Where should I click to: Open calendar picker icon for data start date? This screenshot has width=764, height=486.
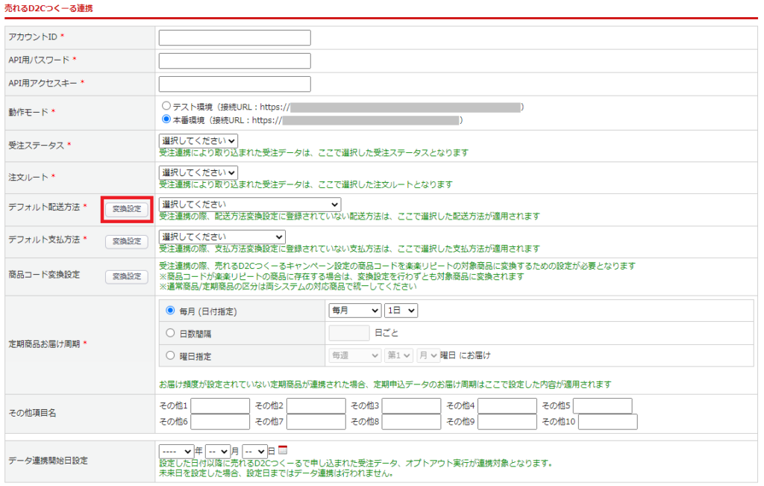click(x=283, y=451)
